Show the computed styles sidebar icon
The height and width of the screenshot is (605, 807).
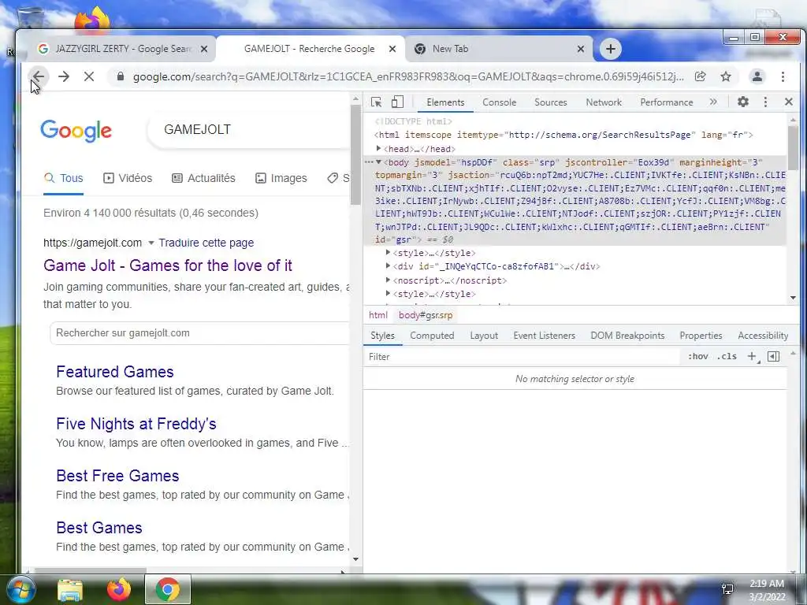[774, 357]
